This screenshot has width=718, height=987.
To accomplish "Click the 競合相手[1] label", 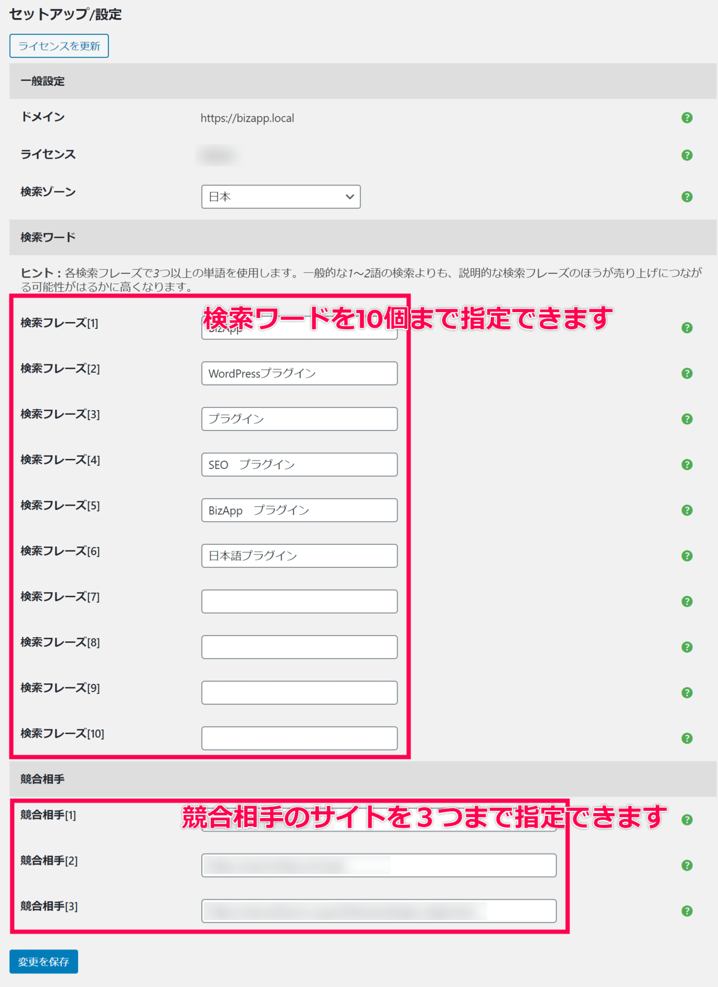I will tap(48, 815).
